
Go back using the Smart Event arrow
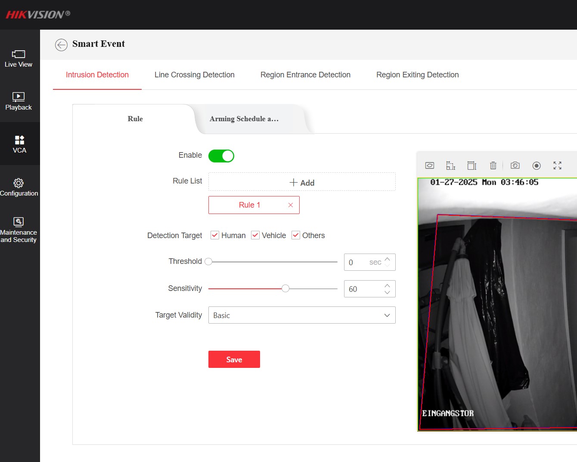click(61, 45)
